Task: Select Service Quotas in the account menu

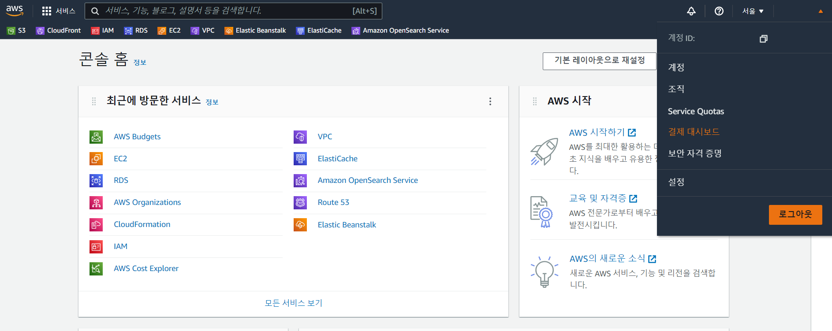Action: point(696,111)
